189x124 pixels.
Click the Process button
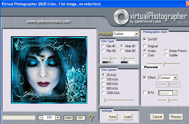176,117
